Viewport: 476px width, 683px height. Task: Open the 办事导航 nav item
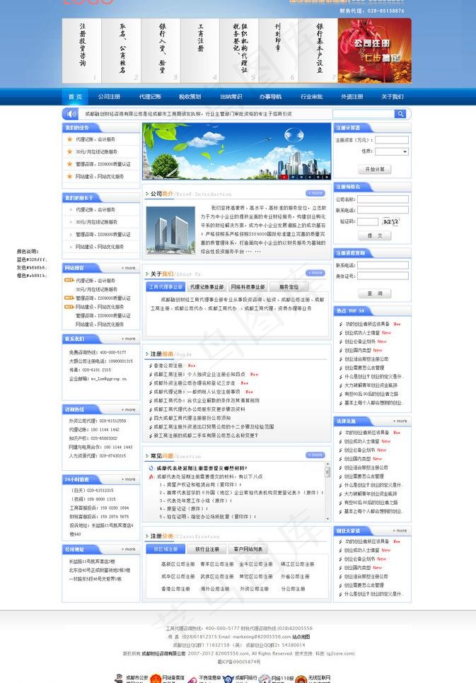point(270,97)
